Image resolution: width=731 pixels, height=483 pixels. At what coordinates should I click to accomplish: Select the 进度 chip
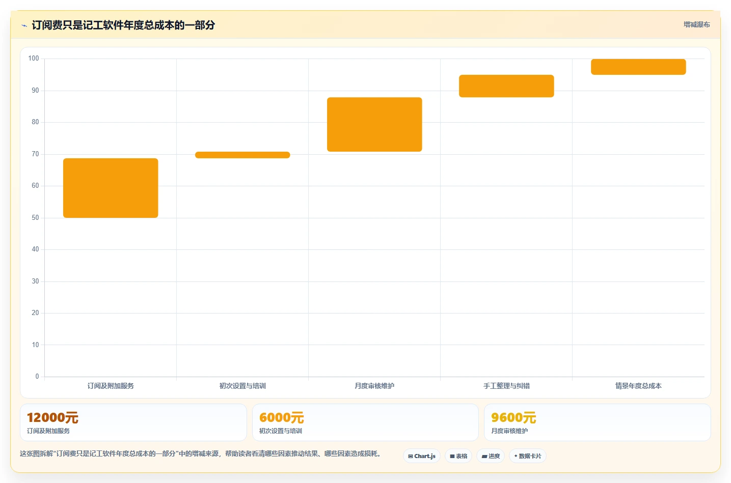click(x=491, y=456)
